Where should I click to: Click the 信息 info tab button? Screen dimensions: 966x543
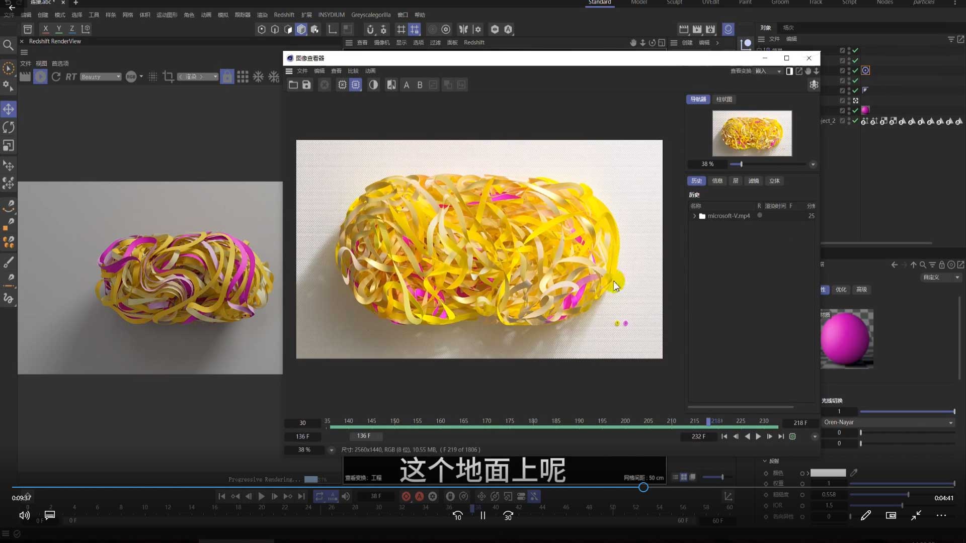(x=717, y=181)
